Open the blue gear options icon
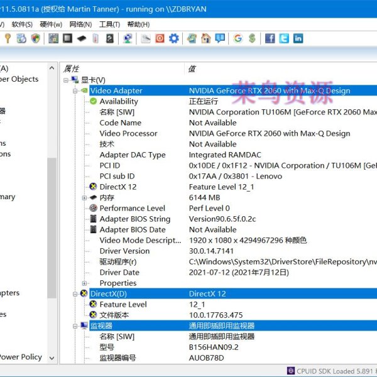 174,38
